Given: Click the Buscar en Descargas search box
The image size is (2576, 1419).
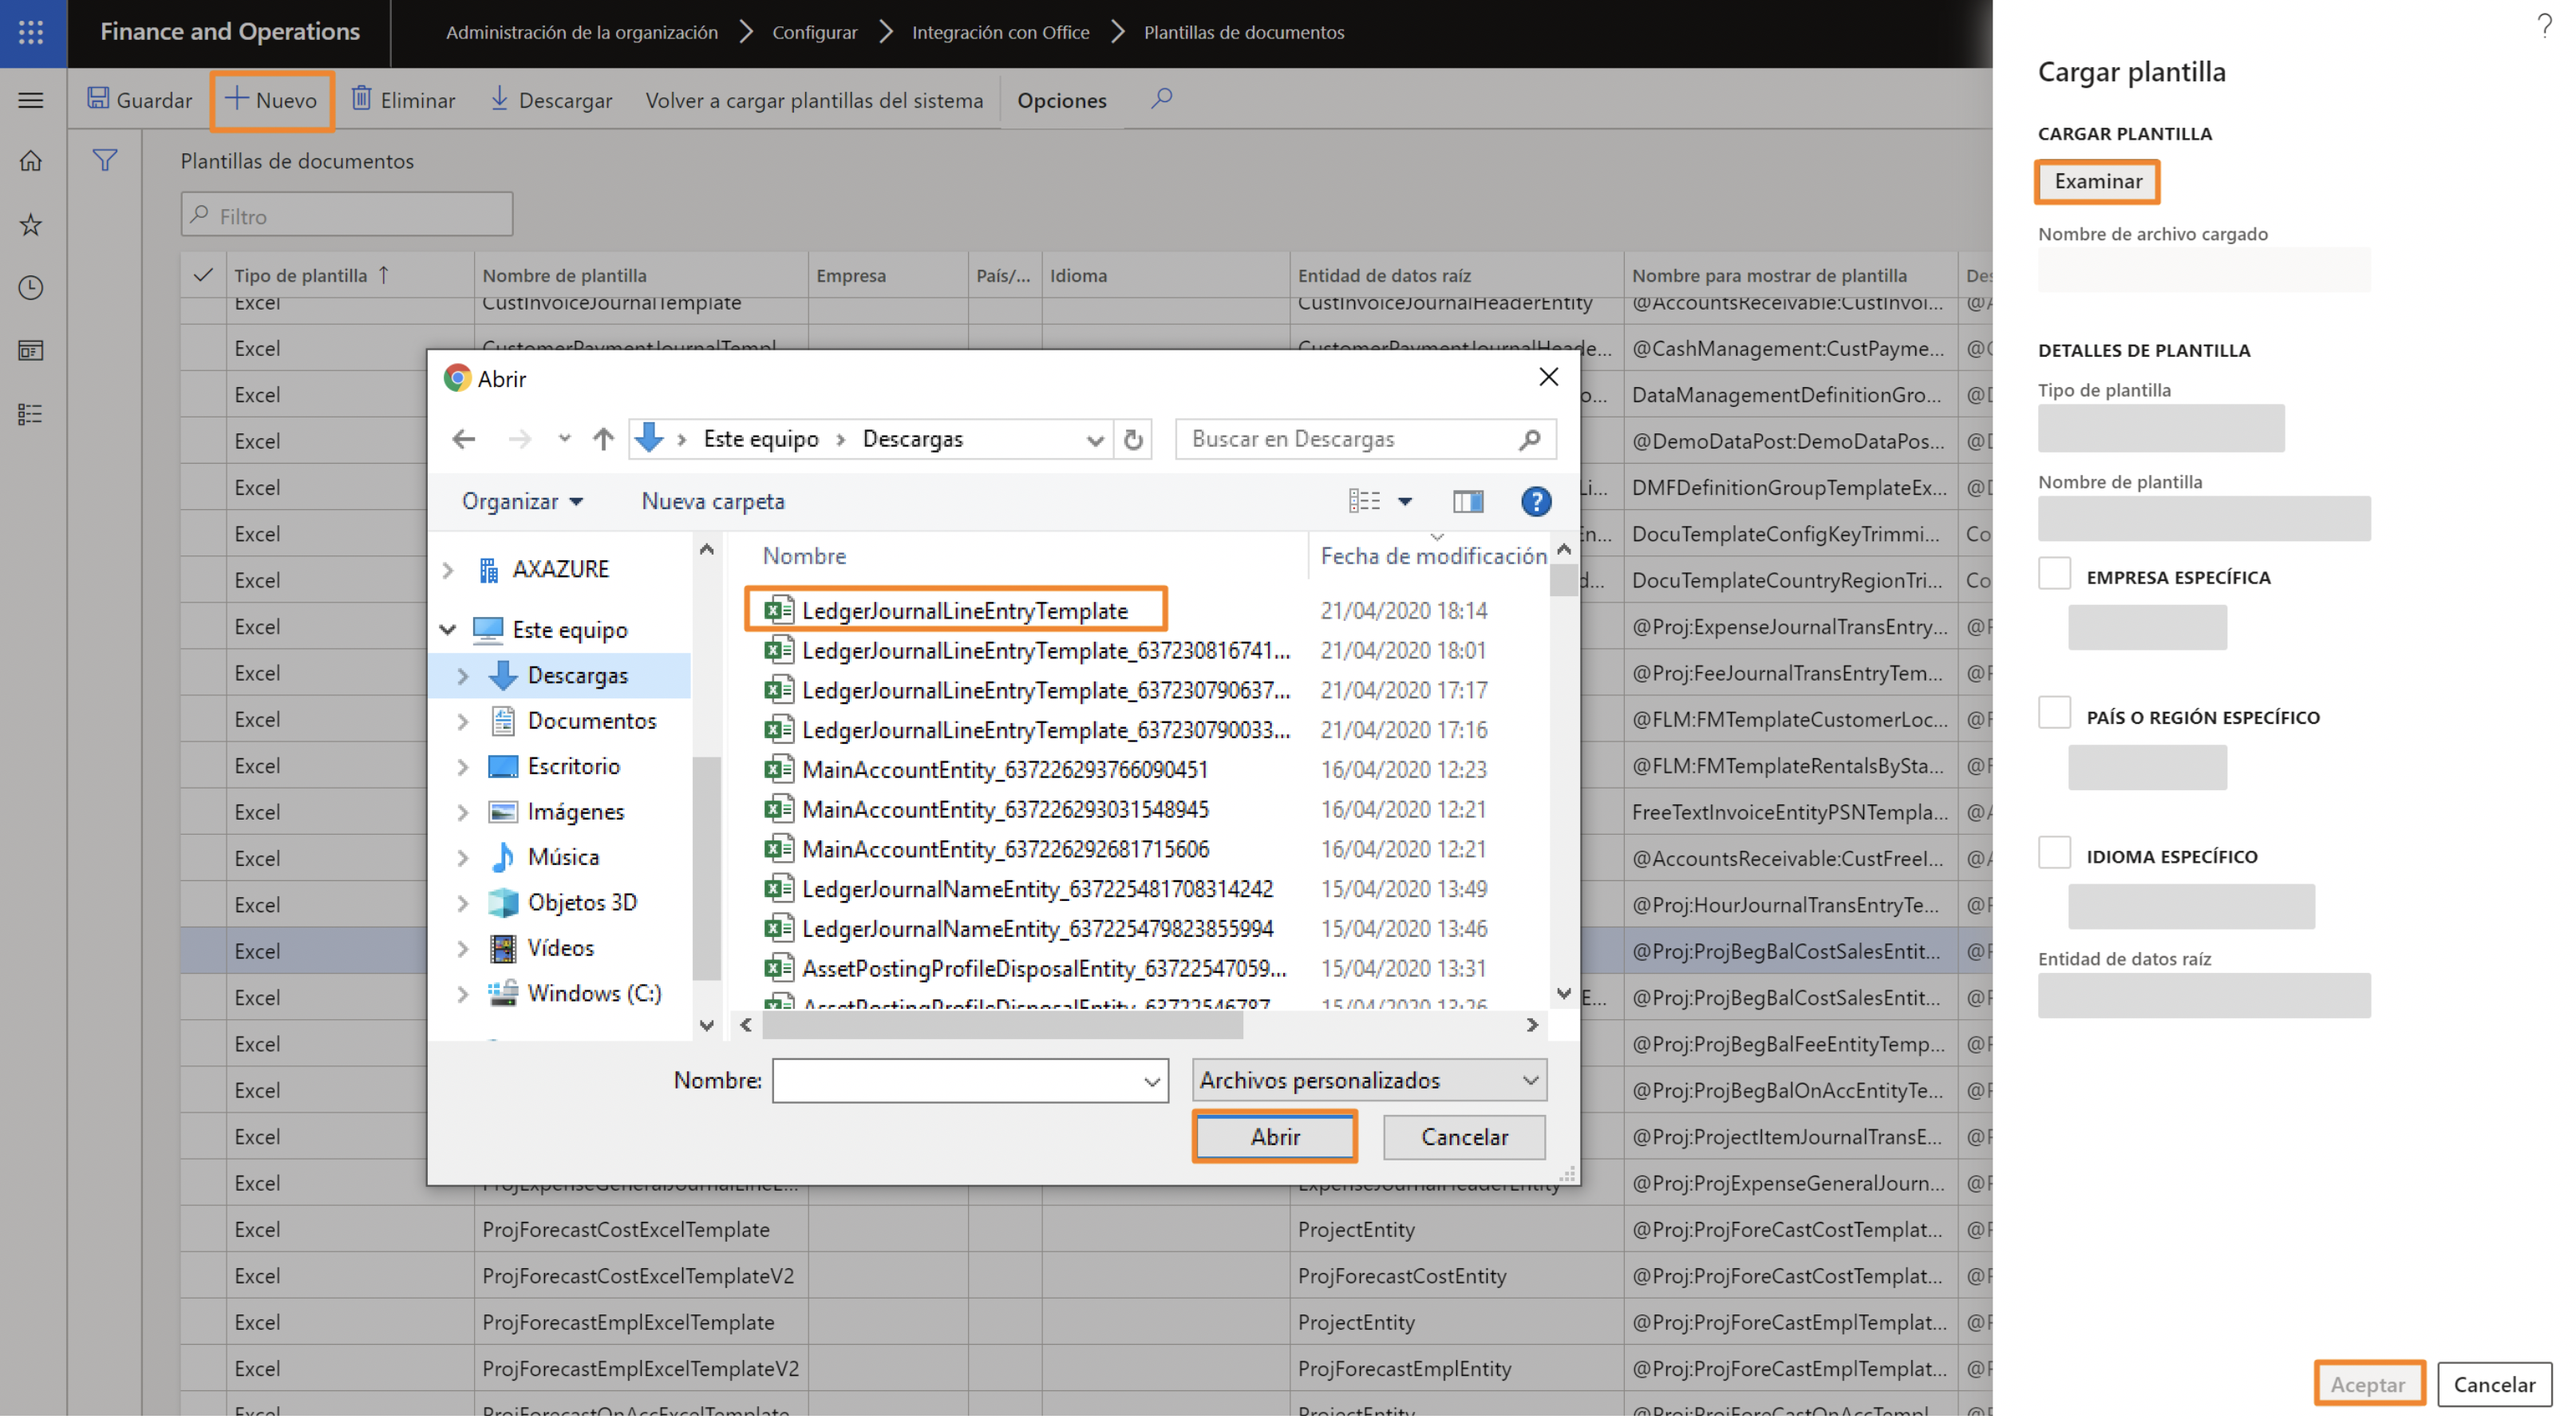Looking at the screenshot, I should [x=1365, y=439].
